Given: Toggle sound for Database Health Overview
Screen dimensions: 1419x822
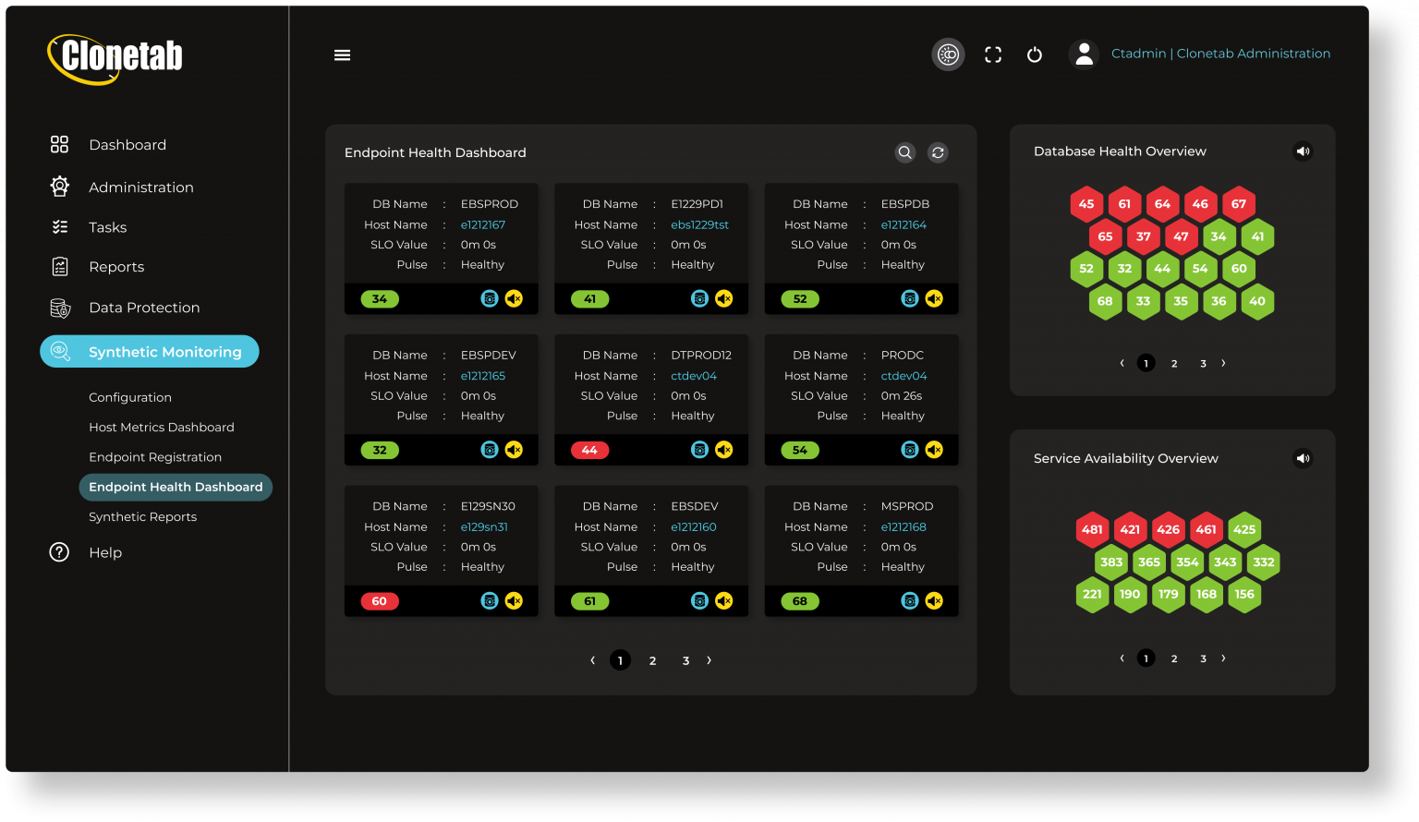Looking at the screenshot, I should (1303, 151).
